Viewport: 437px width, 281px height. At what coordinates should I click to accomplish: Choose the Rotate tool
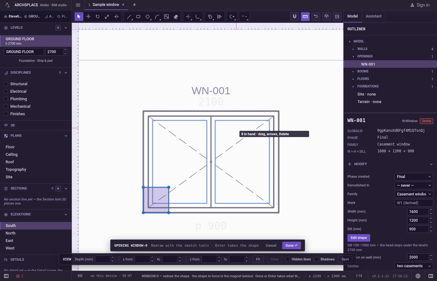[98, 17]
